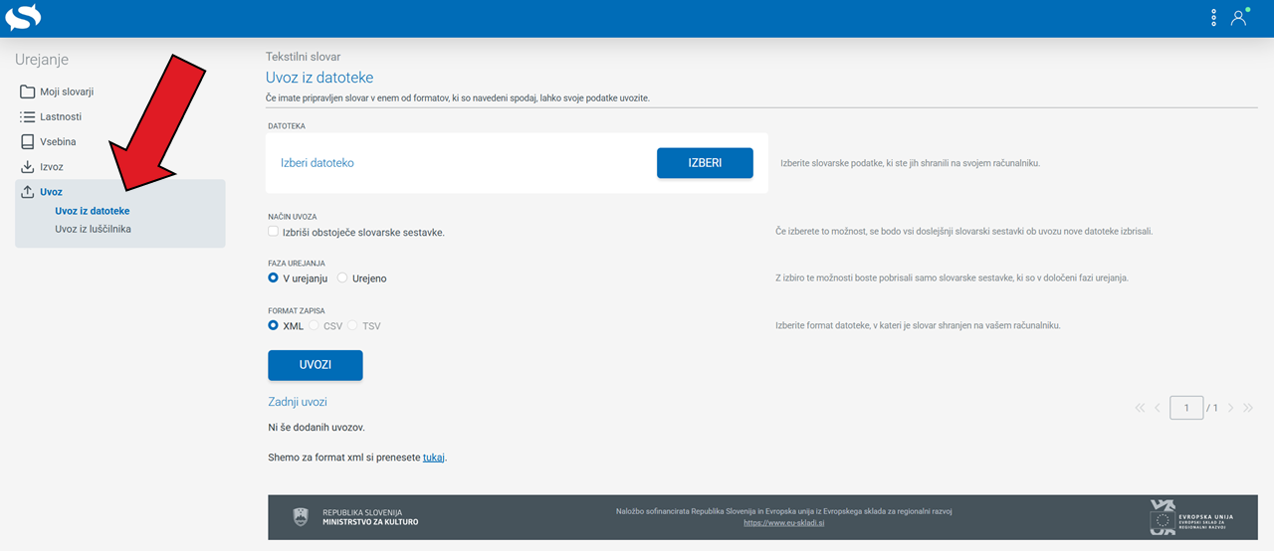Click the Uvoz upload icon

pos(28,192)
